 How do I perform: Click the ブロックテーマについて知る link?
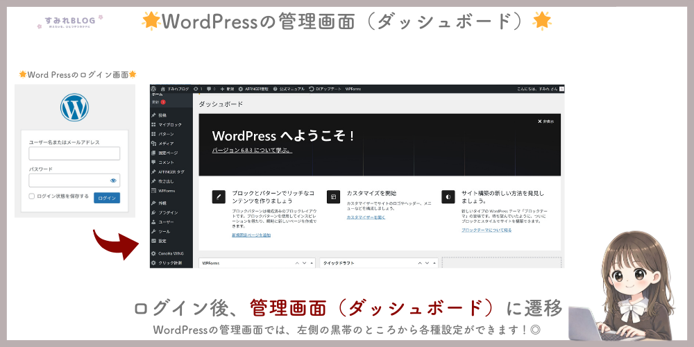(486, 230)
